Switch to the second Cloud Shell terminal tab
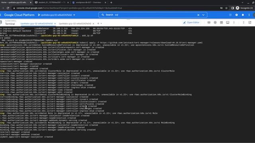This screenshot has width=255, height=143. (x=75, y=24)
